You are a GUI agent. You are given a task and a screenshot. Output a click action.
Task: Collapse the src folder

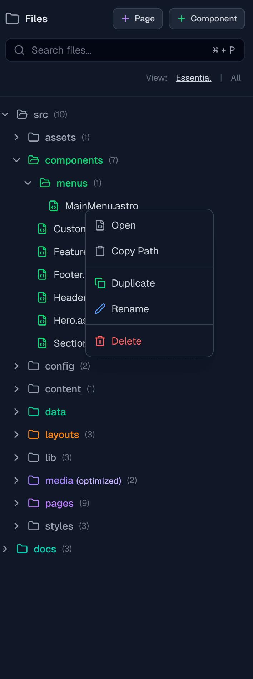pos(5,114)
